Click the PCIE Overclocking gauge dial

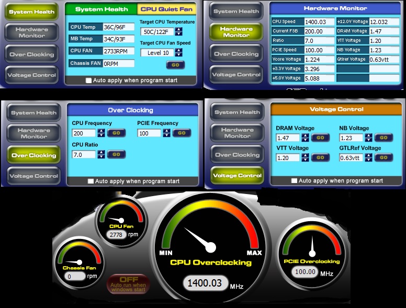312,255
